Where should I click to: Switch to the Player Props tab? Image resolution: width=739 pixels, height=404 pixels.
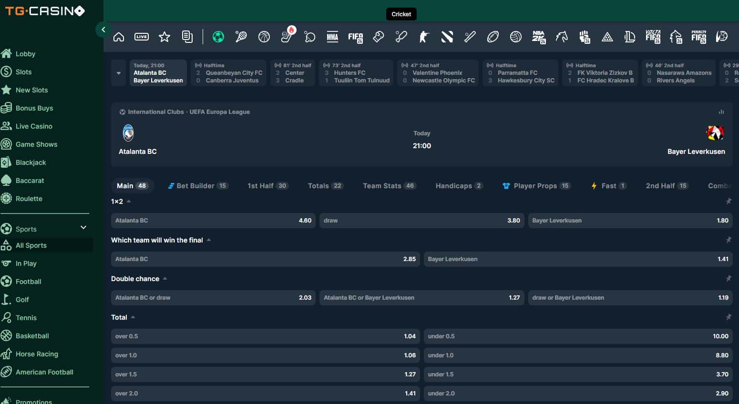(536, 186)
